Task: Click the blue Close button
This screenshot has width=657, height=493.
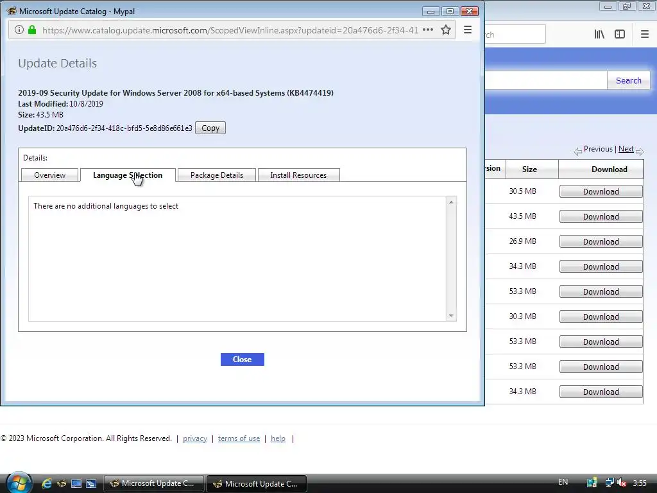Action: 242,359
